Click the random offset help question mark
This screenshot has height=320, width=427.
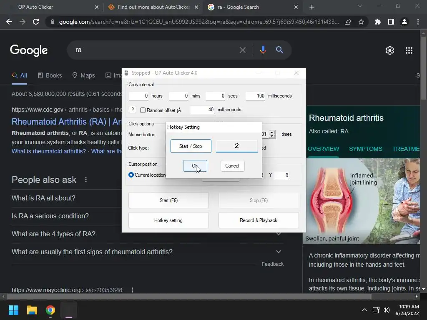(x=132, y=110)
